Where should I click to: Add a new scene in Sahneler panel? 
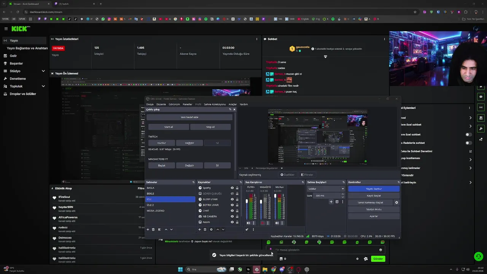pyautogui.click(x=148, y=229)
